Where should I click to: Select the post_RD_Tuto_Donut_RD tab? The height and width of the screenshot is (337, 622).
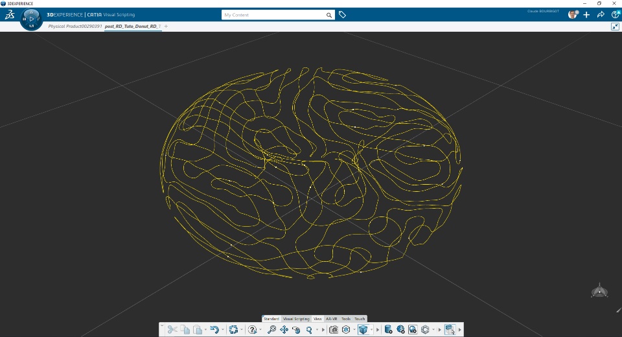(133, 26)
